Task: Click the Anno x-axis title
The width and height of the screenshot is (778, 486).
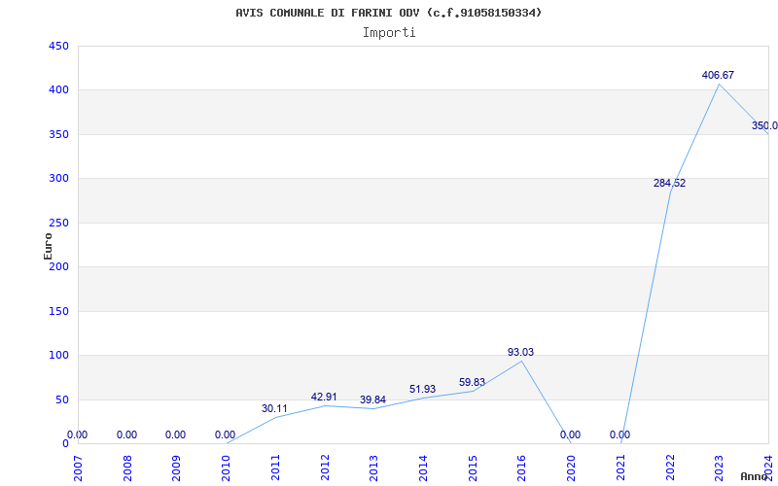Action: [755, 476]
